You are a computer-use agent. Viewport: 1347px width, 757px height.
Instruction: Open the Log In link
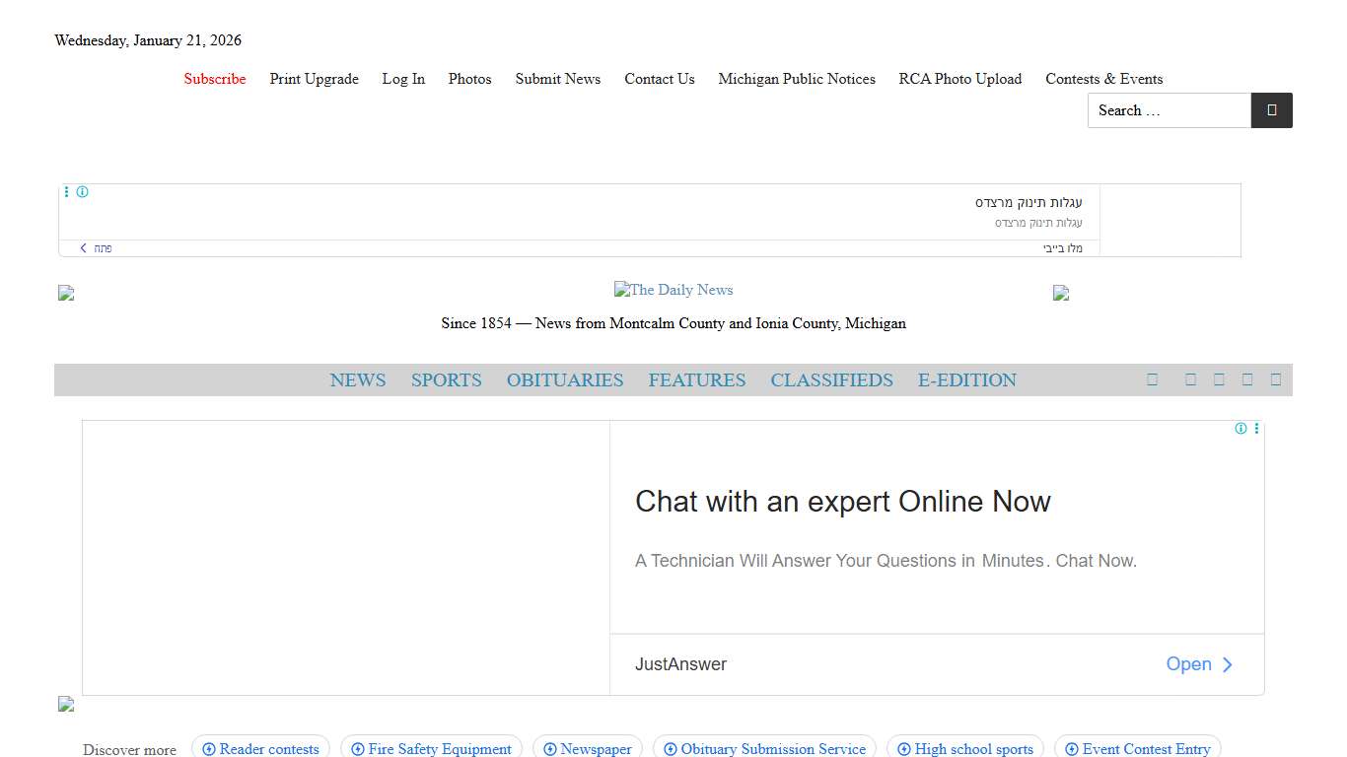[403, 79]
